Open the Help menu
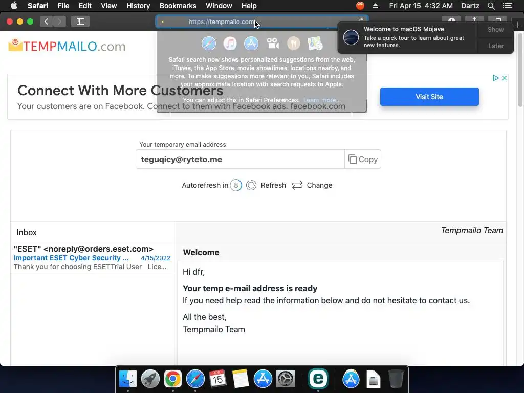Image resolution: width=524 pixels, height=393 pixels. [249, 6]
